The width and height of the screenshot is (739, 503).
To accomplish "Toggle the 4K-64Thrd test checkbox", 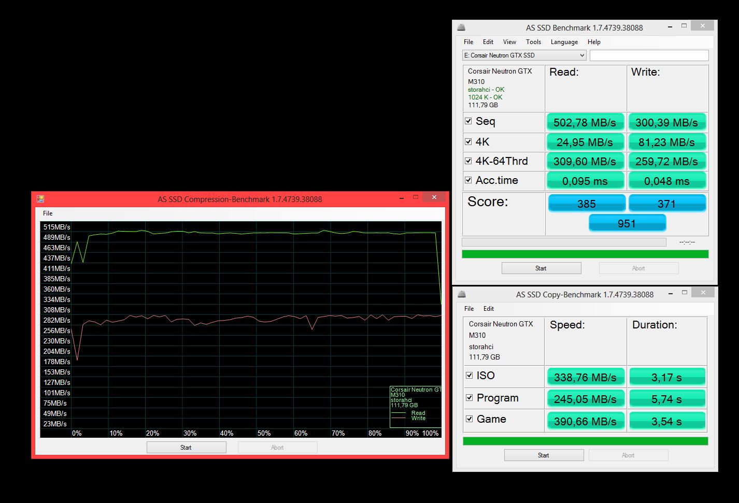I will pos(468,161).
